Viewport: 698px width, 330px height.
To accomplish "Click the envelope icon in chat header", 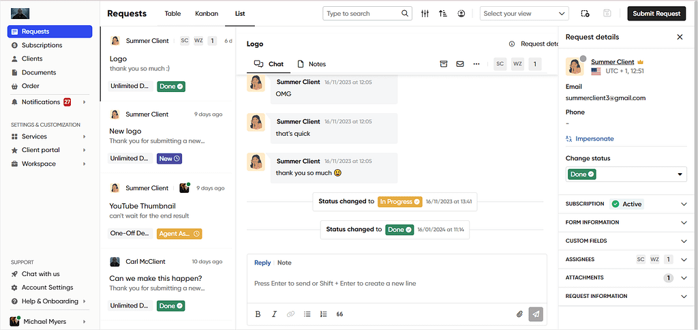I will tap(460, 63).
